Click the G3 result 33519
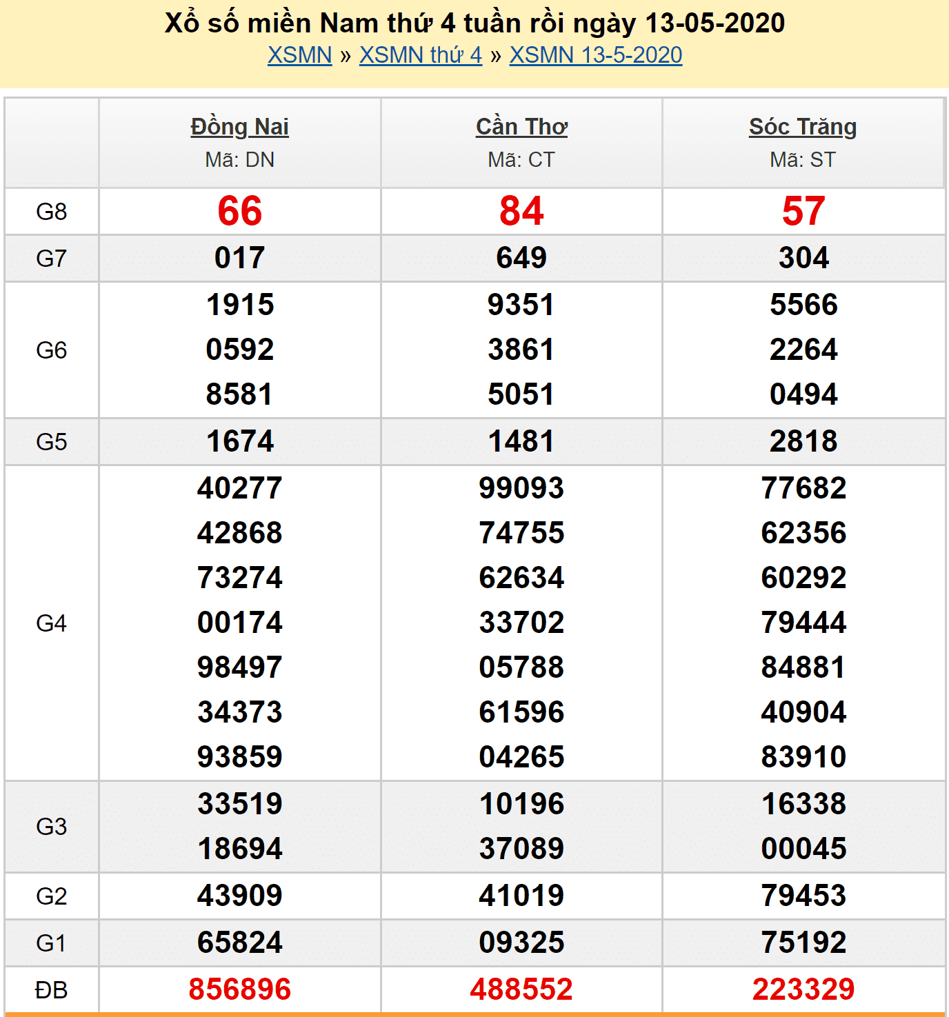The image size is (949, 1017). (240, 804)
